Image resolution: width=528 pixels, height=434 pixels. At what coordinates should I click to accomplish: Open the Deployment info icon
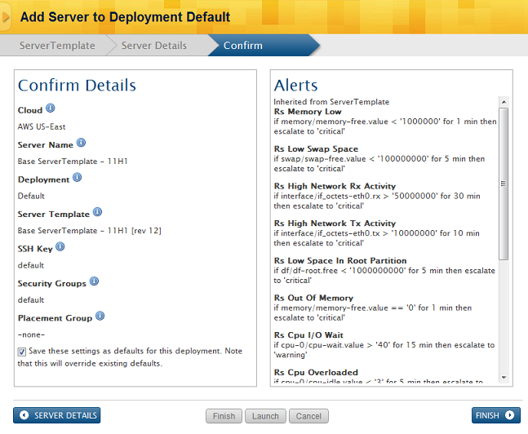77,178
